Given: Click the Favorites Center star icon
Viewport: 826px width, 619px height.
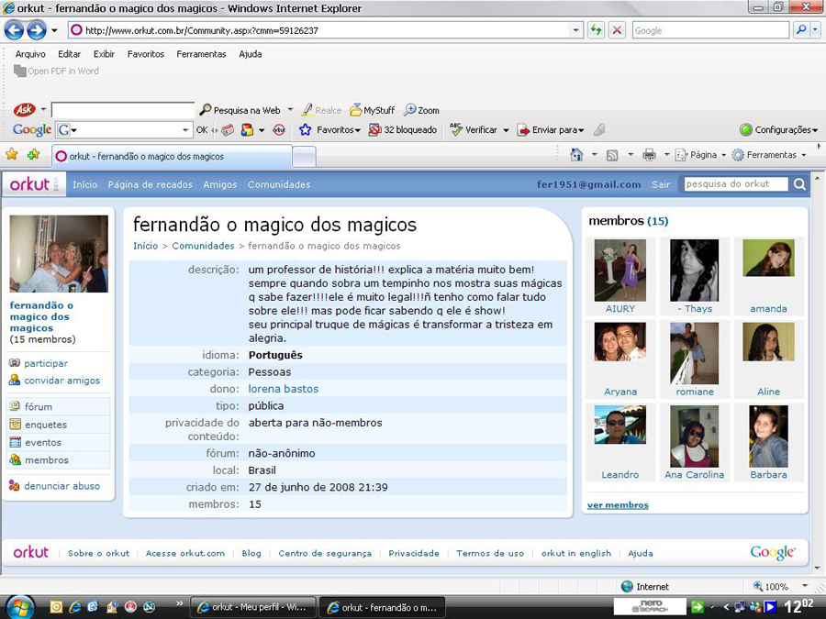Looking at the screenshot, I should 12,155.
